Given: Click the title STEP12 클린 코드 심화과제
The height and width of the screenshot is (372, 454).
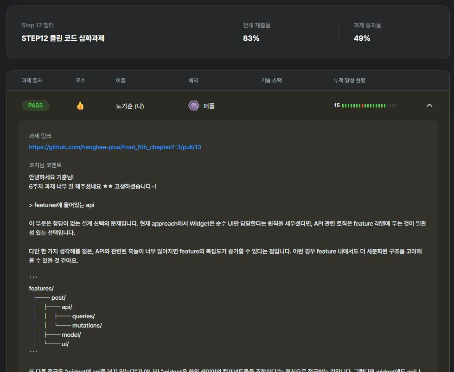Looking at the screenshot, I should click(63, 38).
